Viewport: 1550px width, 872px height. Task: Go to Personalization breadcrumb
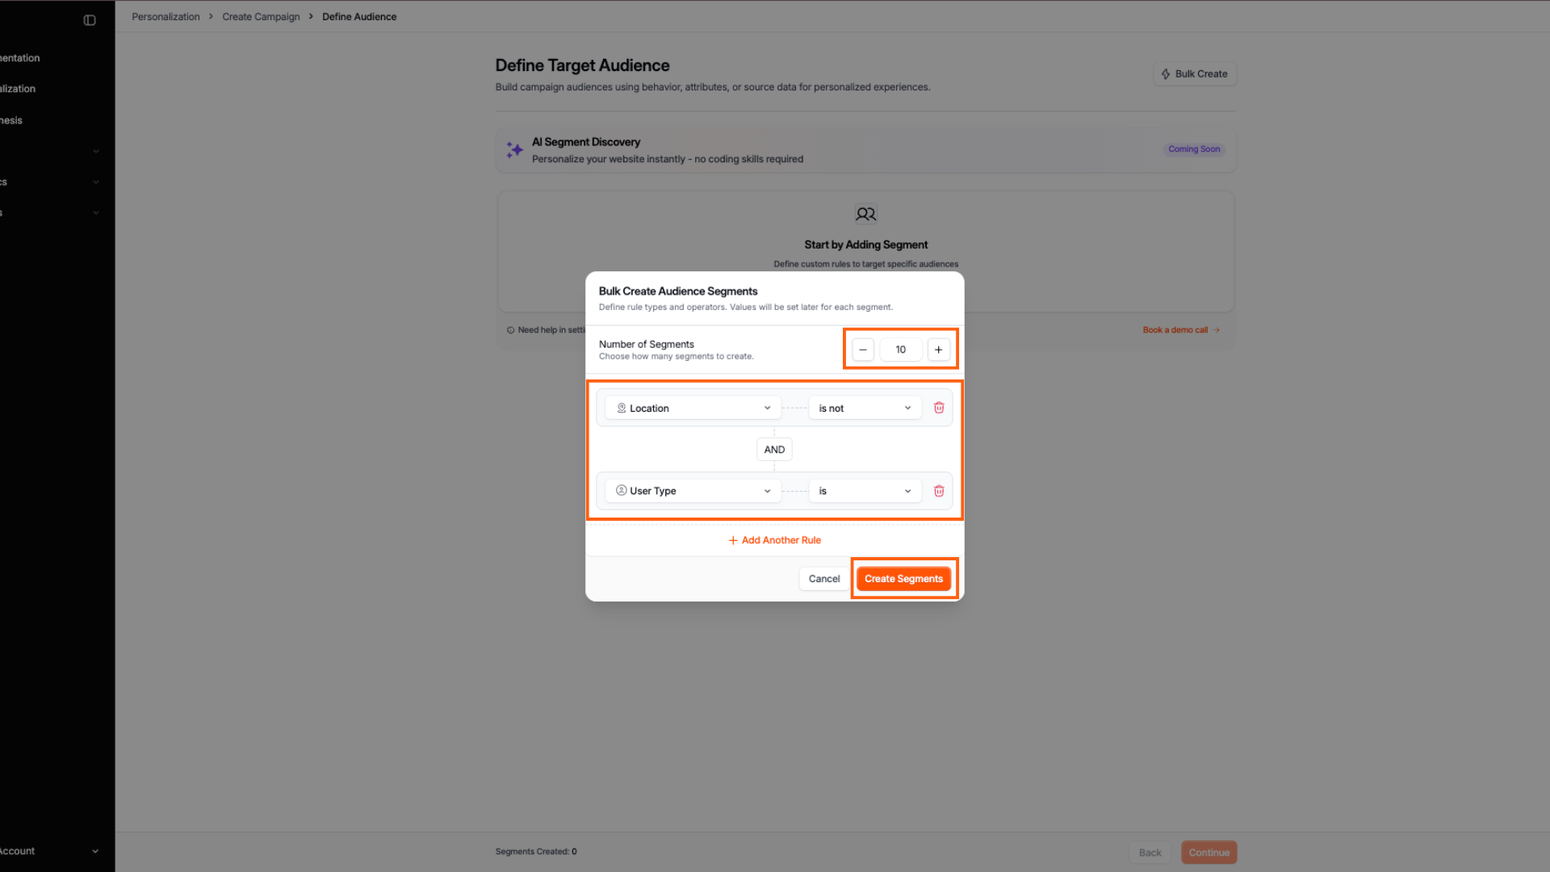(165, 17)
